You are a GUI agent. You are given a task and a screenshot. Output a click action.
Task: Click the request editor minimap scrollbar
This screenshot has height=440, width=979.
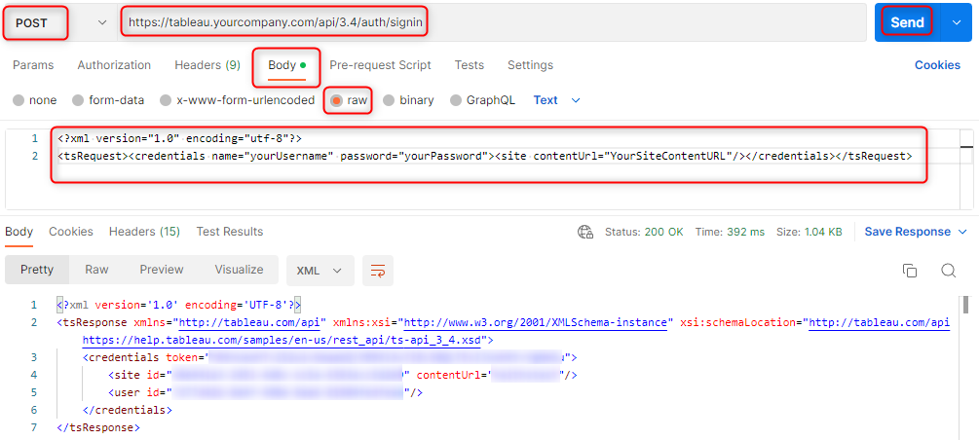click(966, 147)
